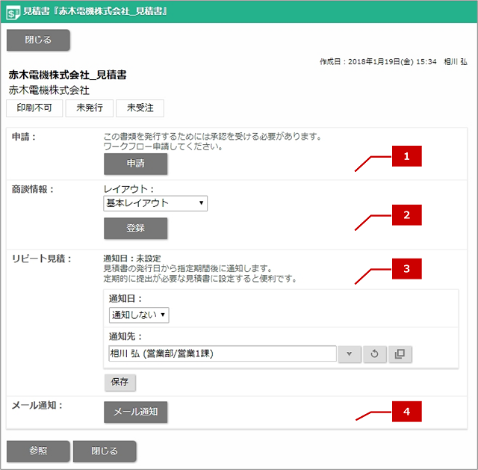The height and width of the screenshot is (470, 478).
Task: Click red callout marker number 1
Action: click(x=406, y=156)
